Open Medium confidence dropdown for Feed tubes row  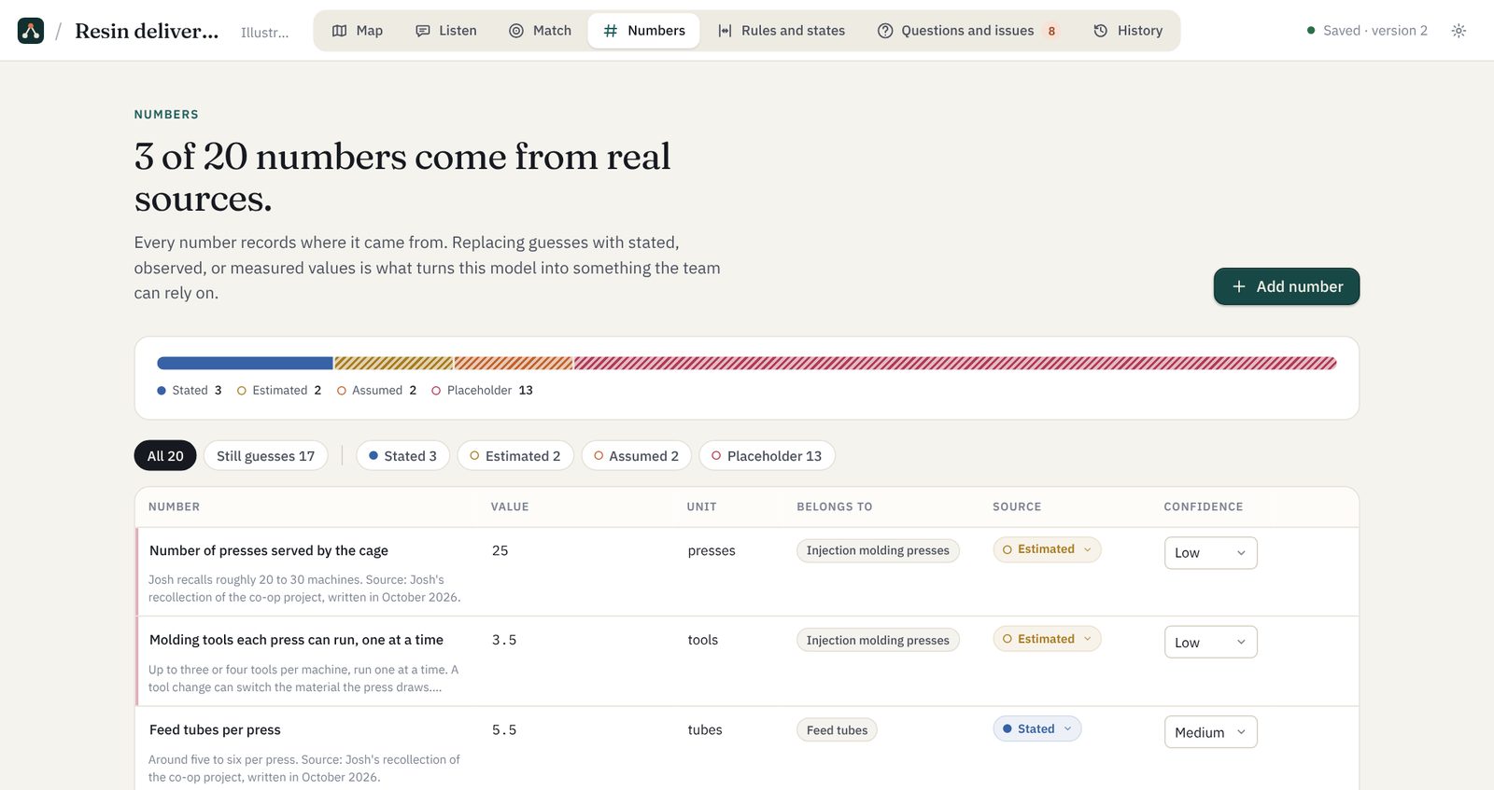tap(1210, 731)
